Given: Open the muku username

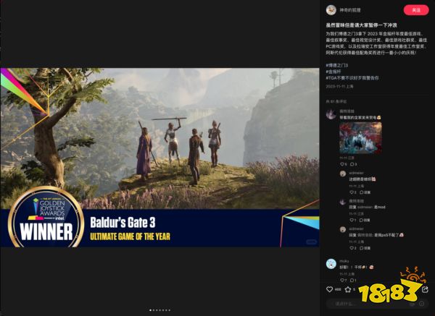Looking at the screenshot, I should pyautogui.click(x=344, y=260).
